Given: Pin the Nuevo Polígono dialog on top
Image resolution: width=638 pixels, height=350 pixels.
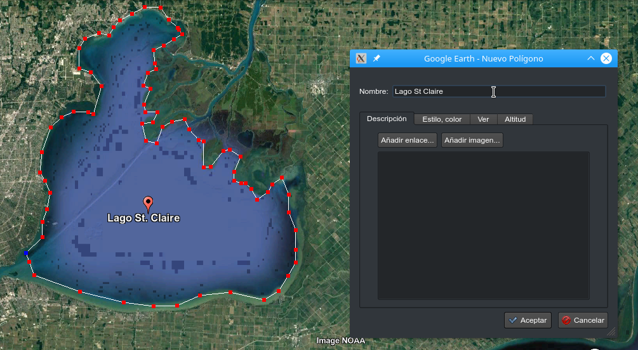Looking at the screenshot, I should coord(376,58).
